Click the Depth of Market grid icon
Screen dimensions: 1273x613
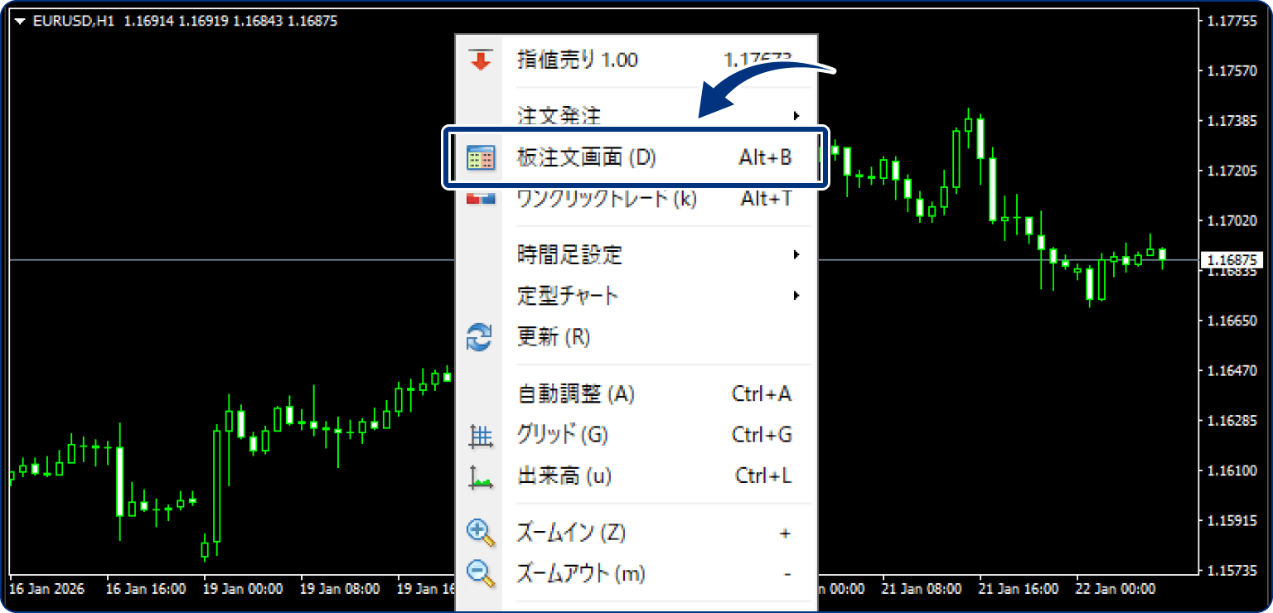pos(481,157)
